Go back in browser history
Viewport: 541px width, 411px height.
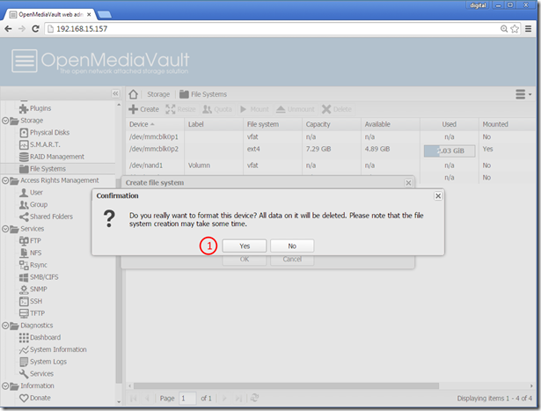[x=8, y=29]
